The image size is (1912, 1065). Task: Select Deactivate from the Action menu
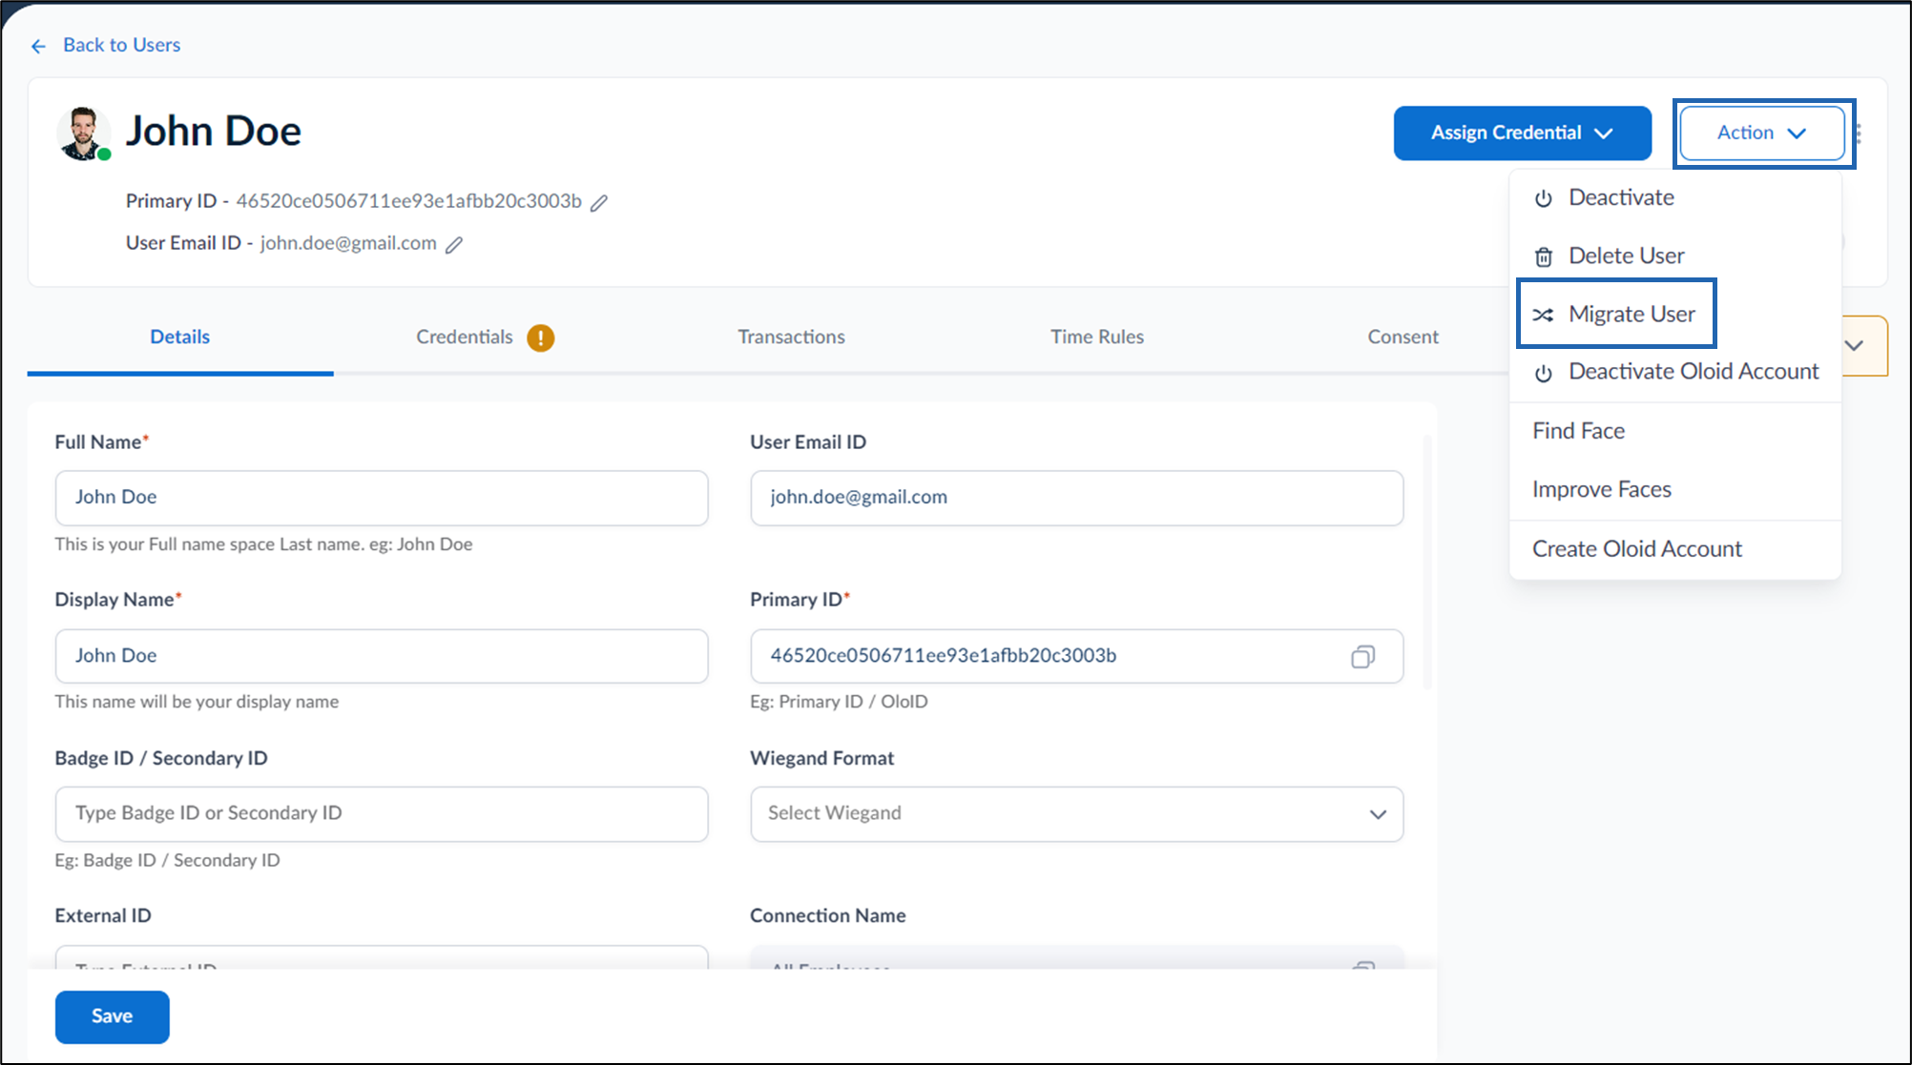coord(1674,197)
